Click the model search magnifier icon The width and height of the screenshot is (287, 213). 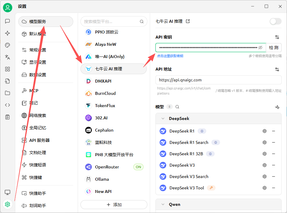click(177, 107)
